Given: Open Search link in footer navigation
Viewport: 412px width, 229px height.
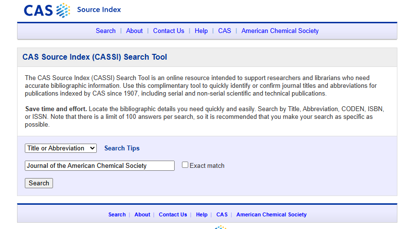Looking at the screenshot, I should [117, 214].
